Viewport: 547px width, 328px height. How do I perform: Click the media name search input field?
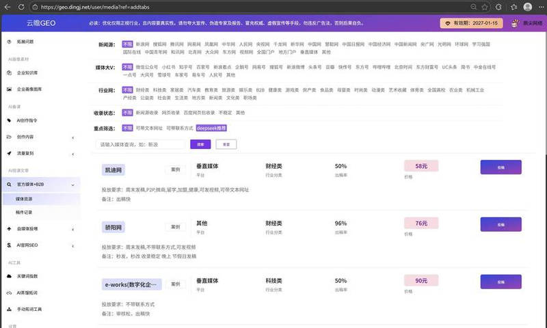point(141,145)
